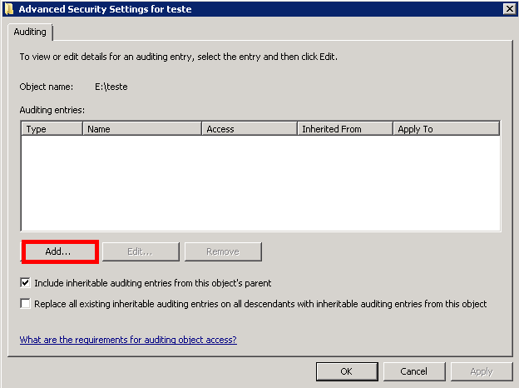Confirm the dialog with OK
Screen dimensions: 519x388
point(347,371)
